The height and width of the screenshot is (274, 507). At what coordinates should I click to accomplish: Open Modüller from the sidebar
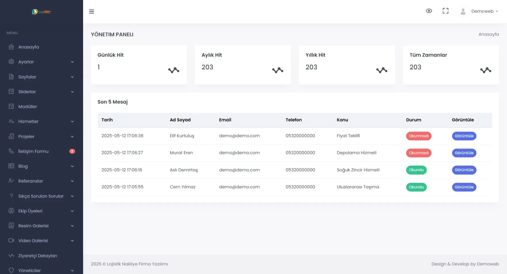(x=28, y=106)
